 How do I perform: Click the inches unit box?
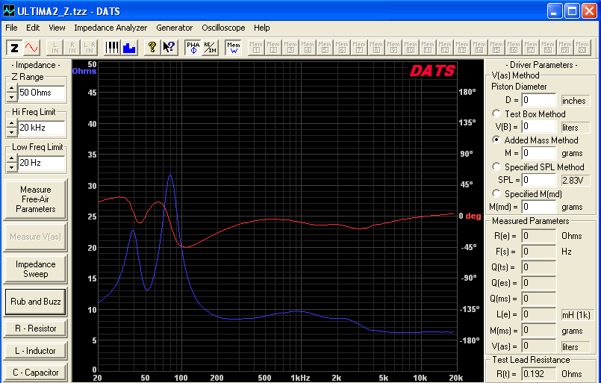(x=576, y=101)
